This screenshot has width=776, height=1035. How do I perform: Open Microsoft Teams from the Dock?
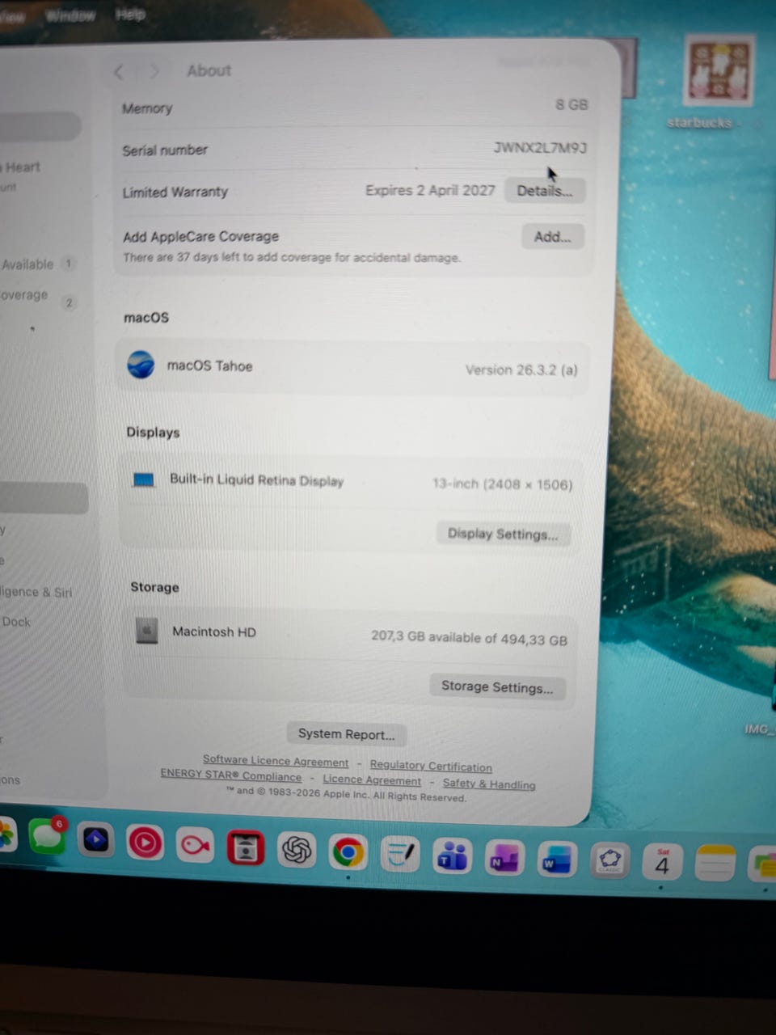(453, 856)
